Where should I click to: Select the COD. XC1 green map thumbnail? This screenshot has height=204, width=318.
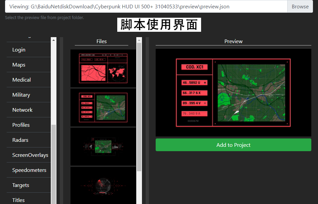[103, 108]
